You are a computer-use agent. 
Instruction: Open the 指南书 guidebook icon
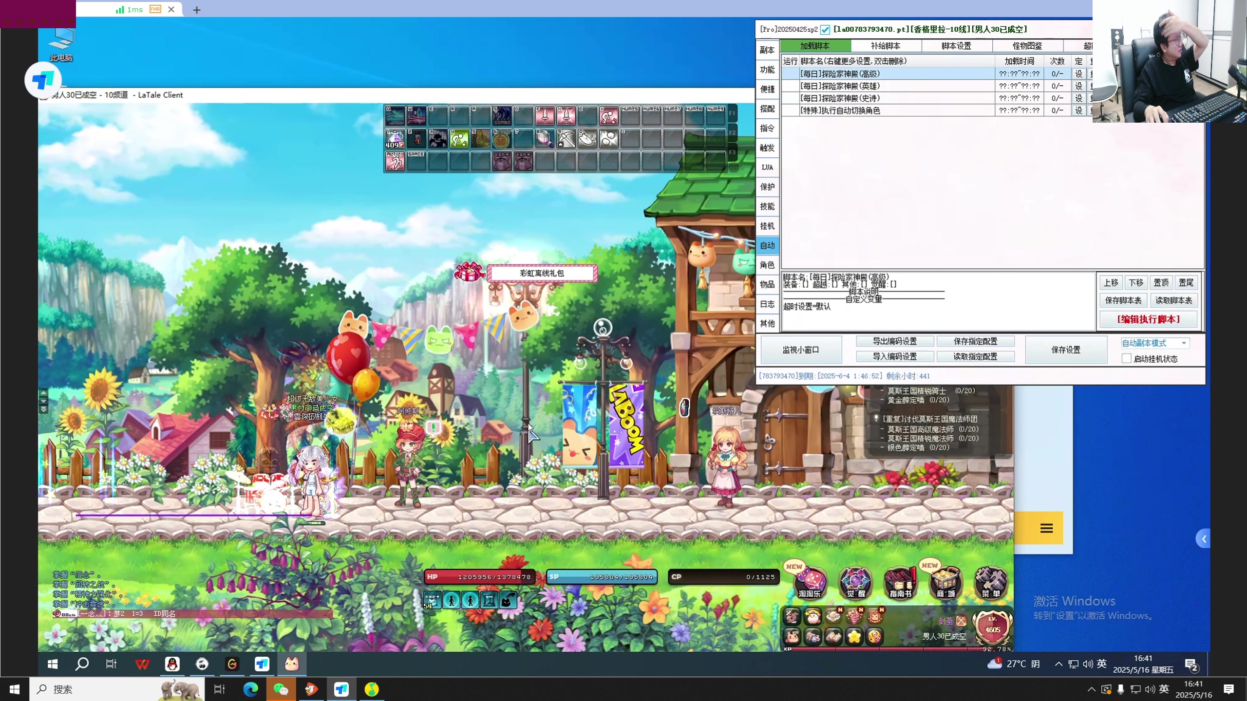coord(900,582)
